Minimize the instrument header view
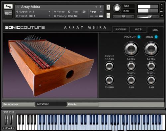 [162, 8]
